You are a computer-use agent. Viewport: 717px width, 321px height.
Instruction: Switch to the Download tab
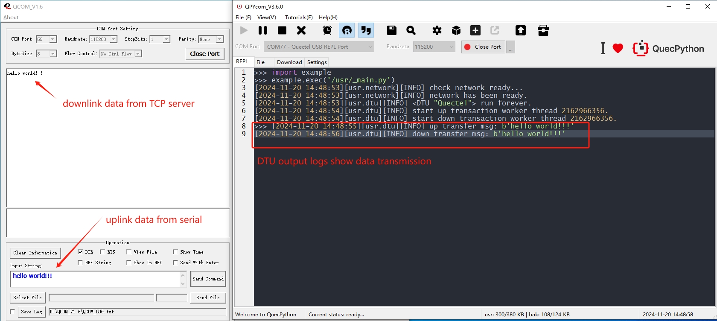coord(289,62)
